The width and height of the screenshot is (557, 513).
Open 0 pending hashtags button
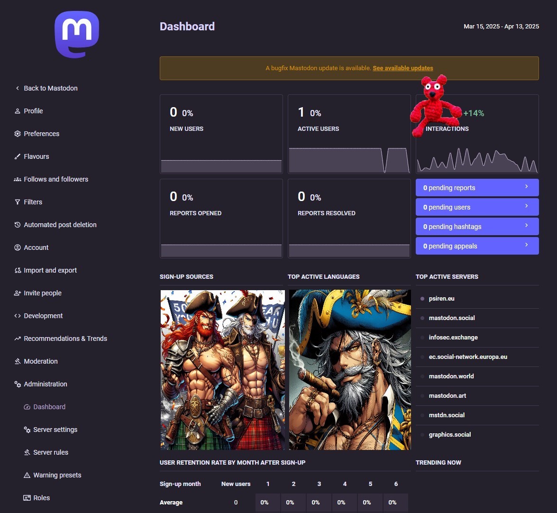(477, 226)
